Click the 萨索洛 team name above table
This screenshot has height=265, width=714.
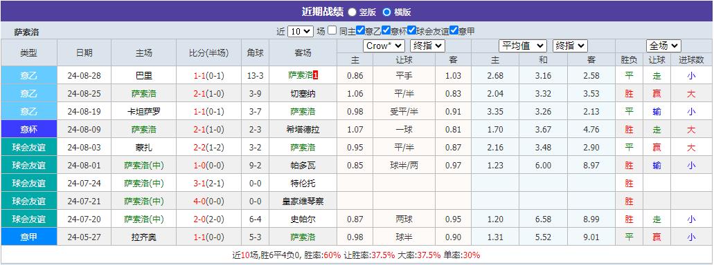[26, 32]
